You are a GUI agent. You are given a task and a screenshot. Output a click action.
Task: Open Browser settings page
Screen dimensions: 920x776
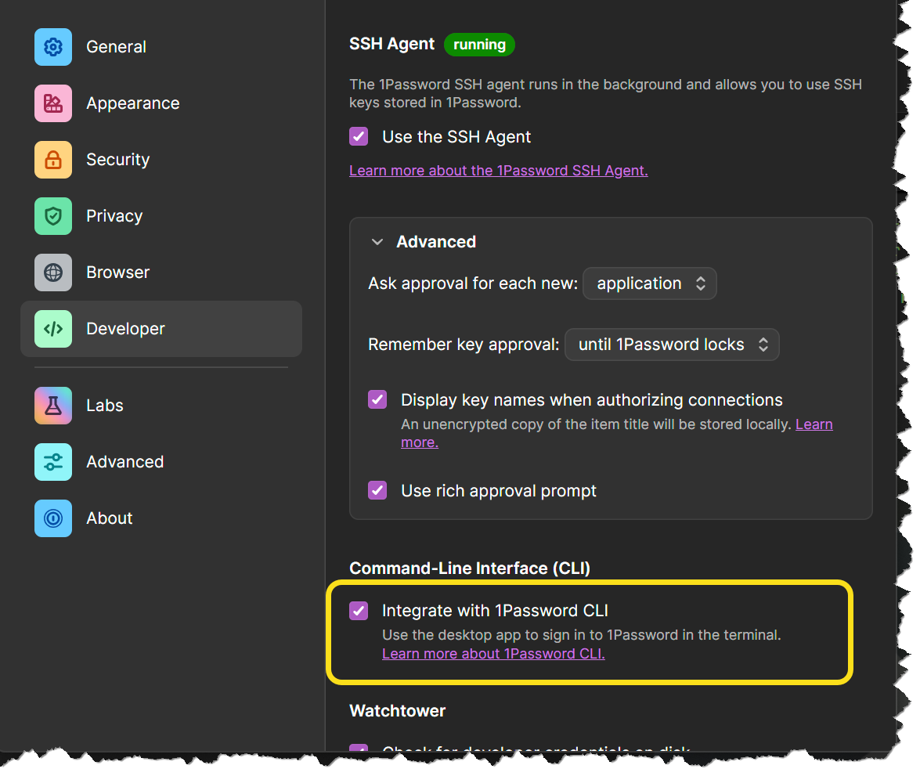coord(161,273)
